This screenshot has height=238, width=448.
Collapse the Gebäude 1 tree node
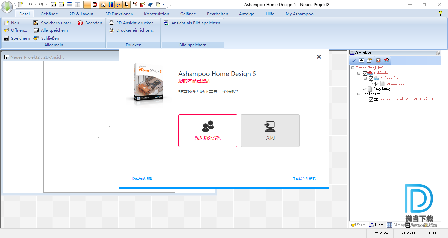pyautogui.click(x=359, y=73)
